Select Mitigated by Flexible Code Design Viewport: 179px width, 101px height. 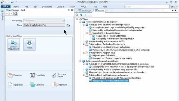pyautogui.click(x=111, y=36)
